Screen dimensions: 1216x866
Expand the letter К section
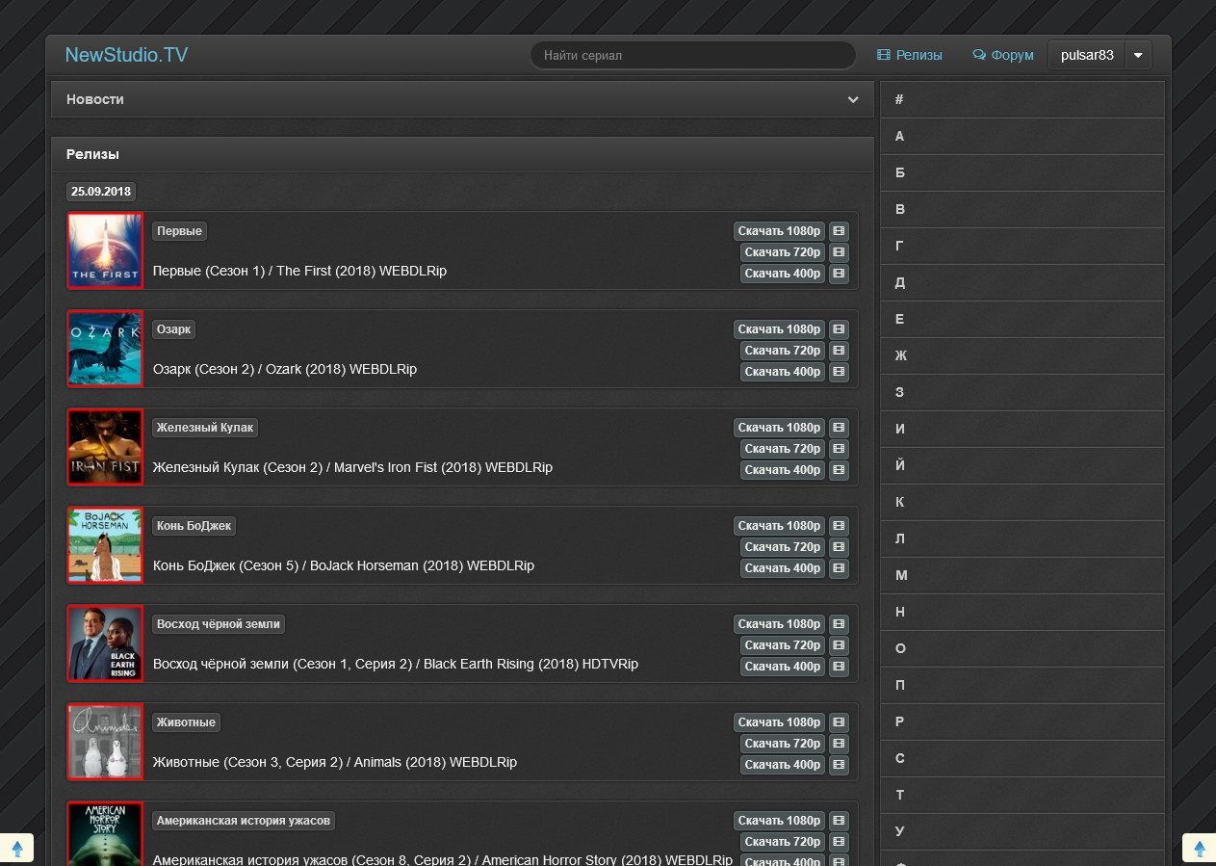(1022, 503)
